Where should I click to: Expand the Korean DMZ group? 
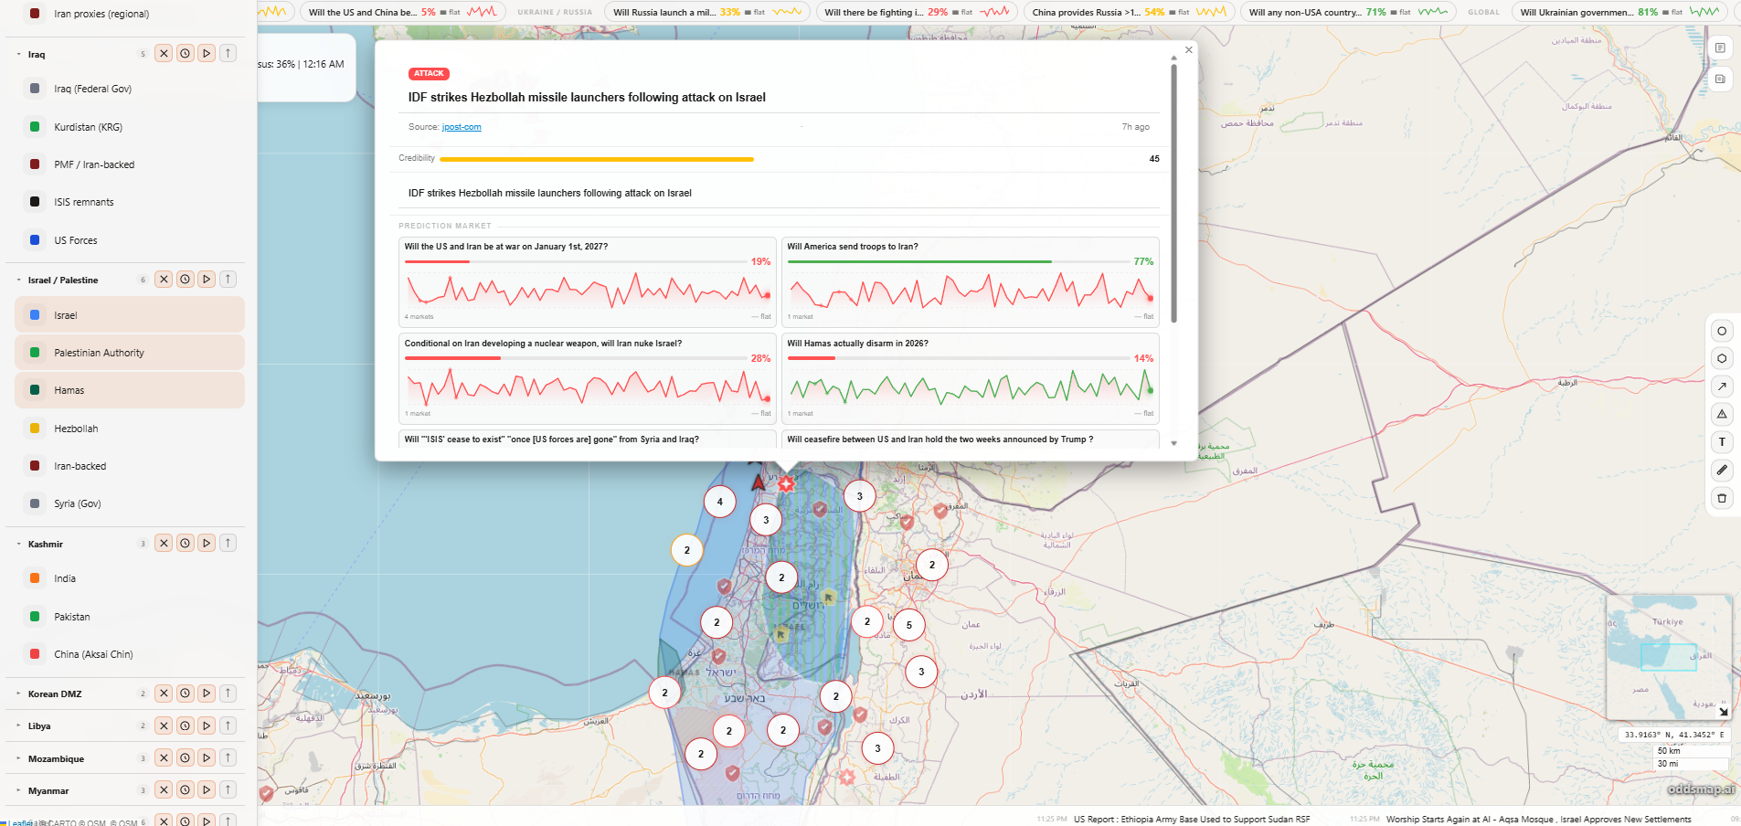[19, 694]
